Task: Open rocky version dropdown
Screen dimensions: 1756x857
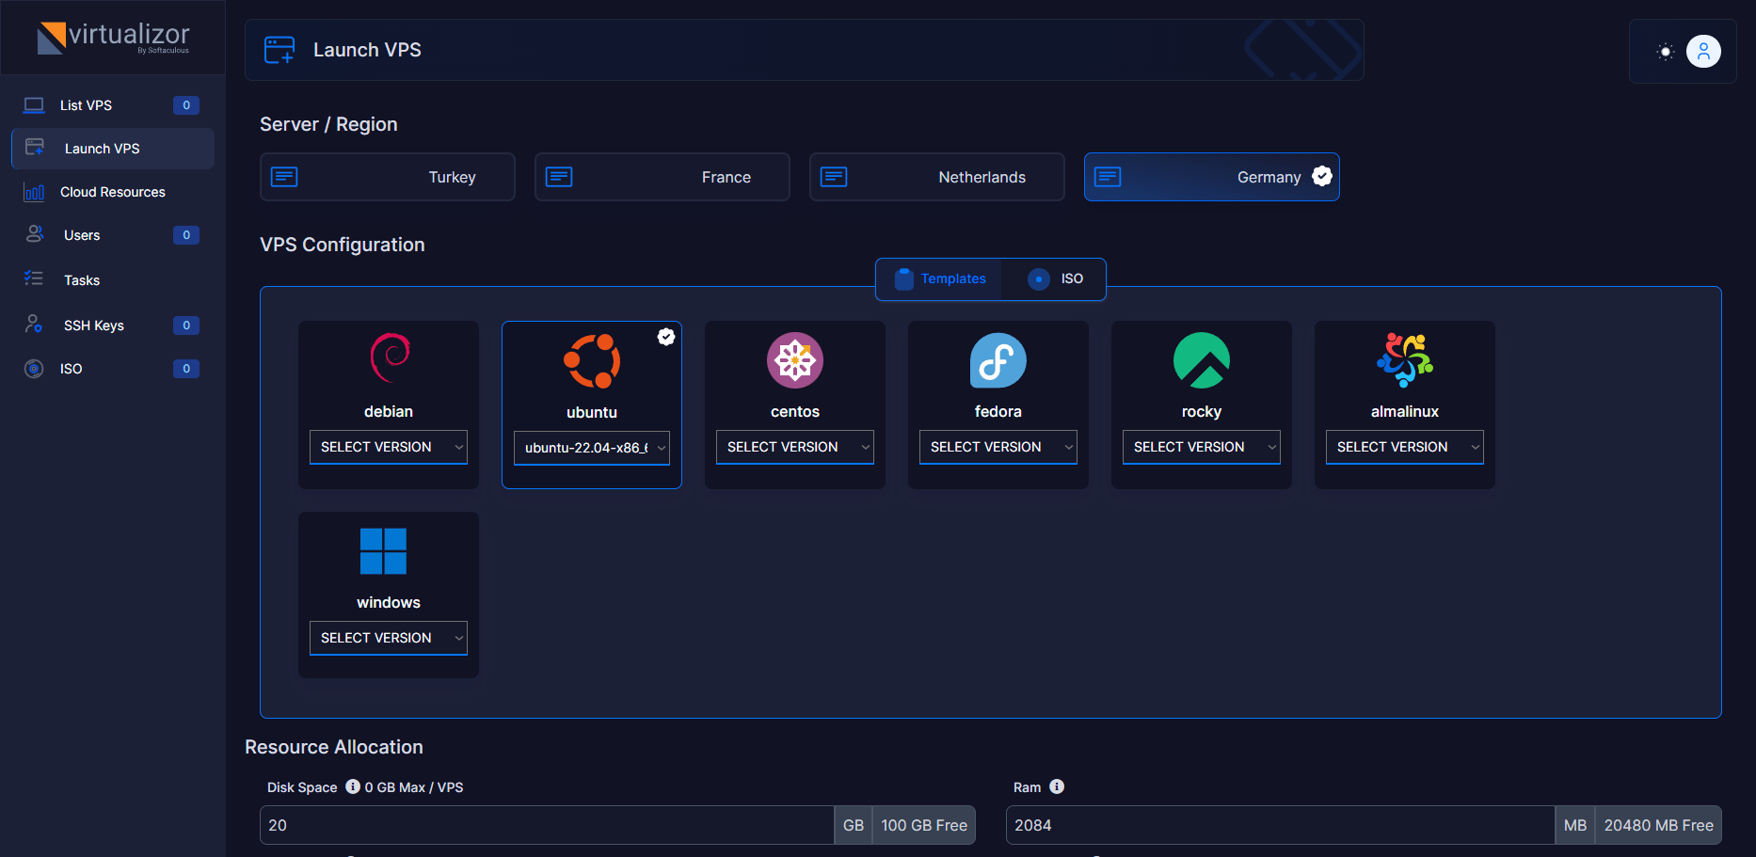Action: [1202, 447]
